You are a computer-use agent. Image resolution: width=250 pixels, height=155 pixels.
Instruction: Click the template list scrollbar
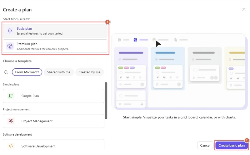click(x=106, y=100)
